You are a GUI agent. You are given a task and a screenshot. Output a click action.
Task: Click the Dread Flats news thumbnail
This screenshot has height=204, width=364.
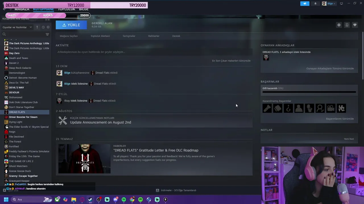click(x=84, y=159)
